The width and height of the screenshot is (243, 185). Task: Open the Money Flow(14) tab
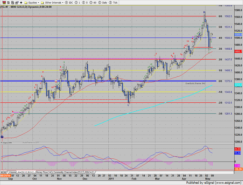[44, 172]
